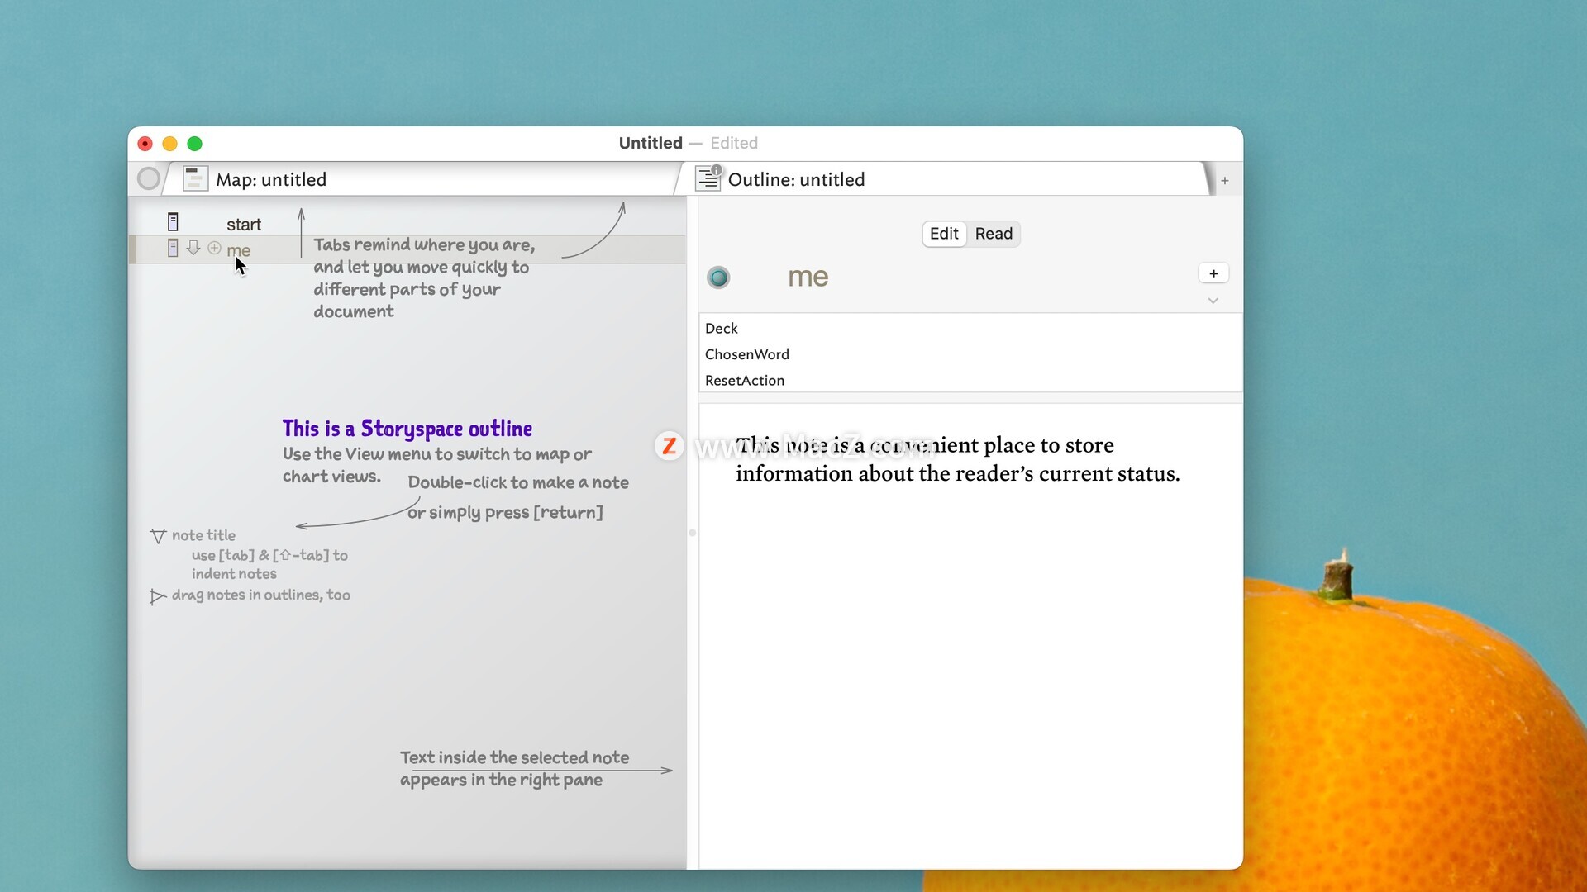Click "This is a Storyspace outline" heading
The image size is (1587, 892).
tap(407, 429)
